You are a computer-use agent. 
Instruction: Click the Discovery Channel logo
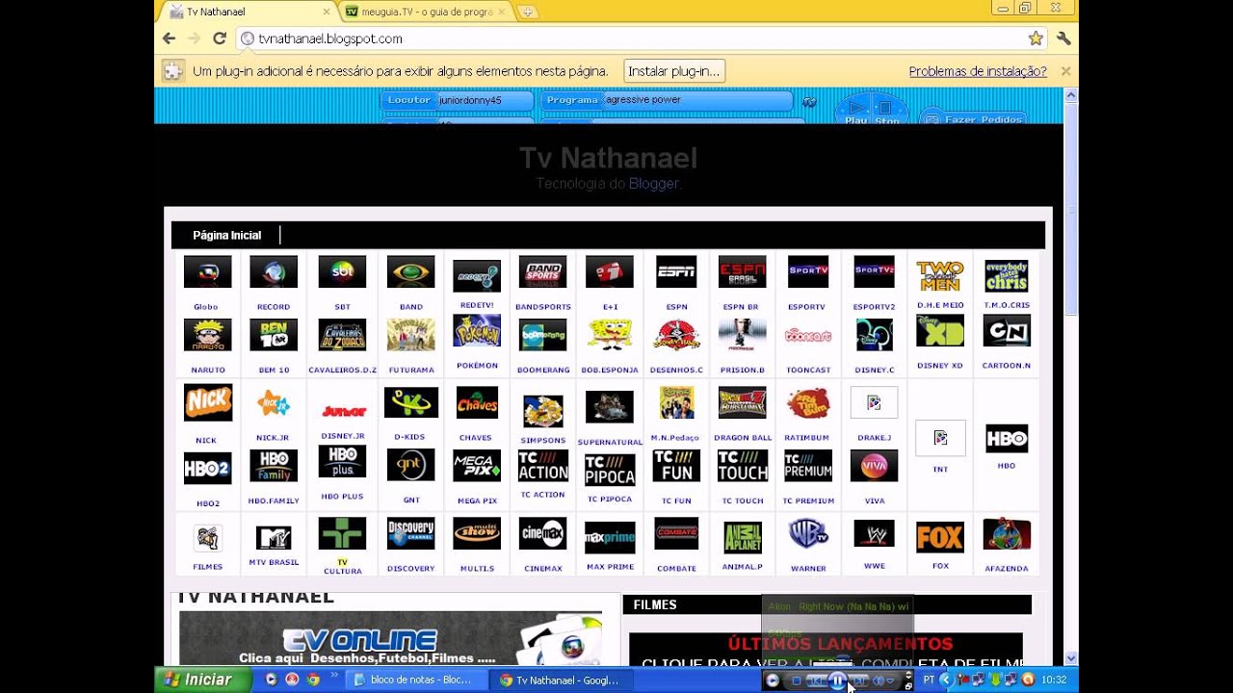[x=410, y=533]
